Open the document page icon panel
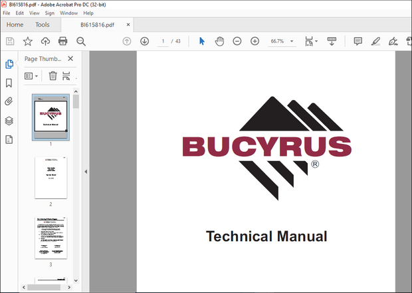412x293 pixels. click(x=9, y=140)
